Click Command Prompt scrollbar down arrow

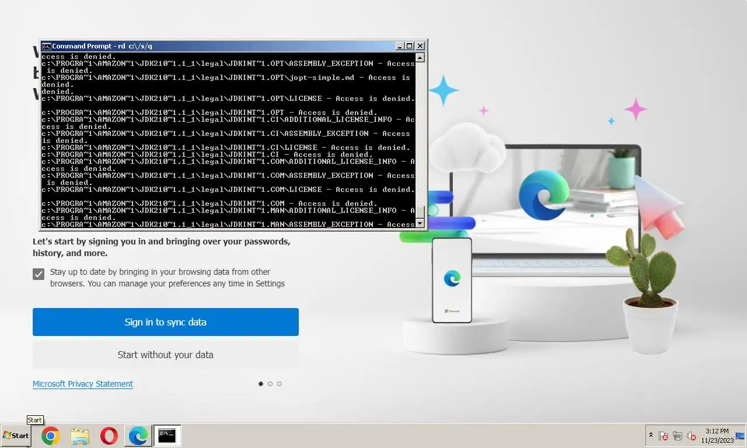click(420, 223)
